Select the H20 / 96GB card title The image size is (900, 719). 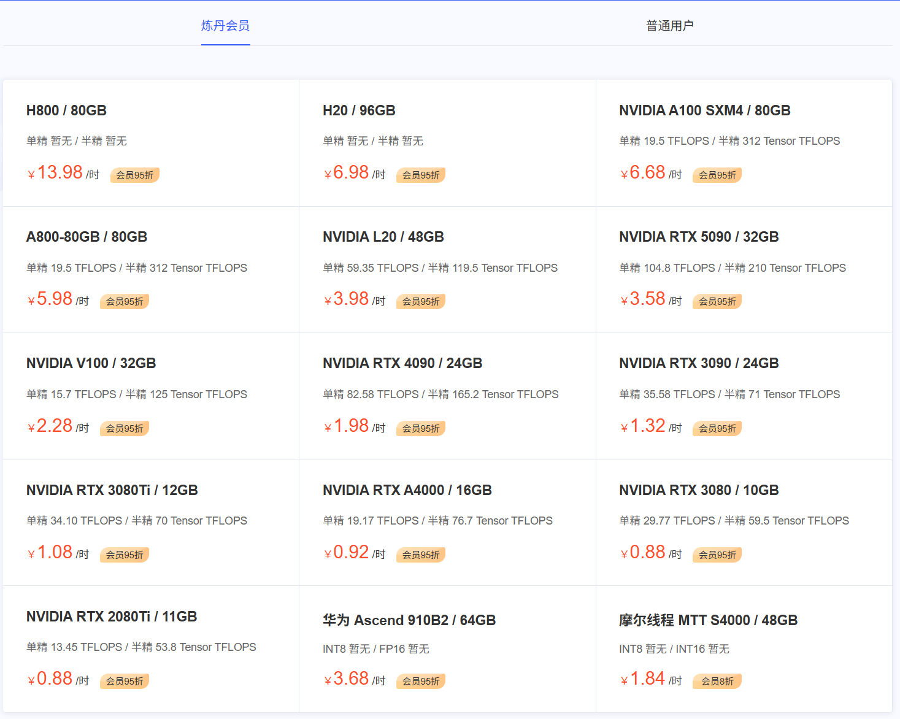point(359,110)
